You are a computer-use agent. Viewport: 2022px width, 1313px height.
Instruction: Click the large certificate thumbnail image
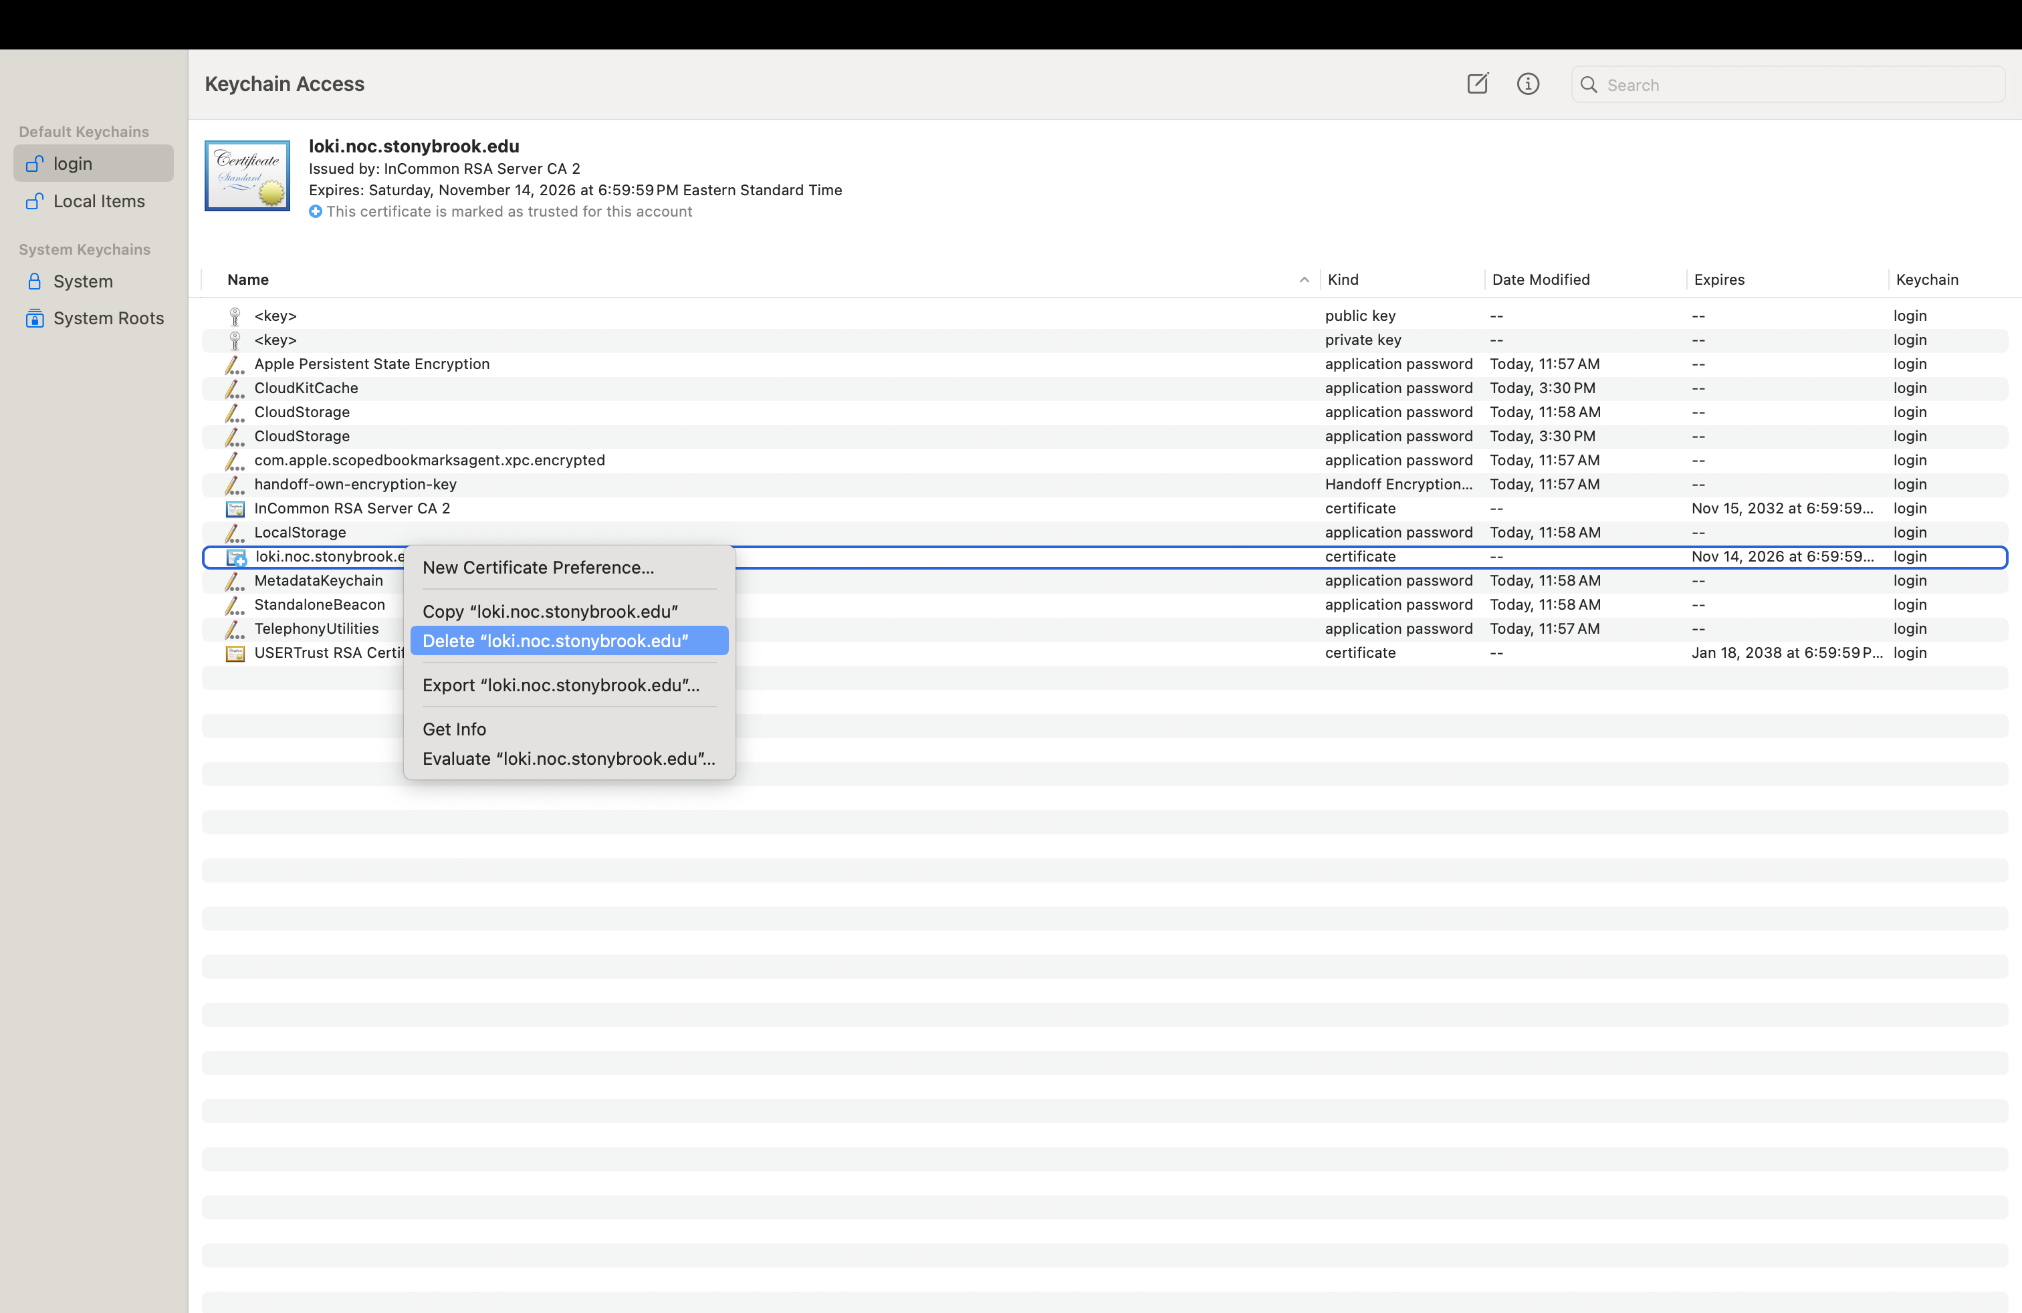click(x=247, y=176)
